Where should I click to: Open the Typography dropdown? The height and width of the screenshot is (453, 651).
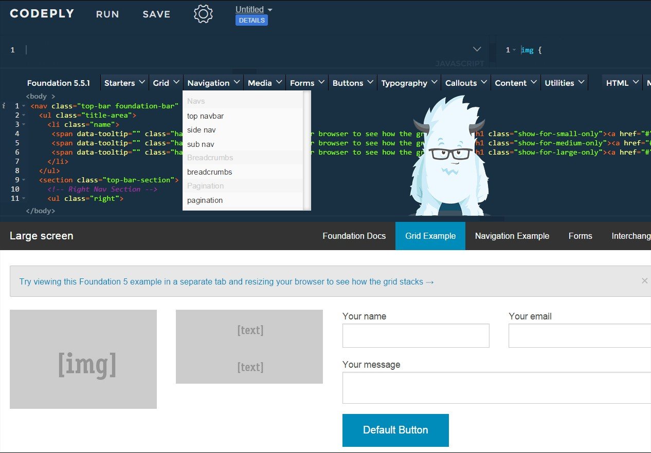click(x=409, y=83)
